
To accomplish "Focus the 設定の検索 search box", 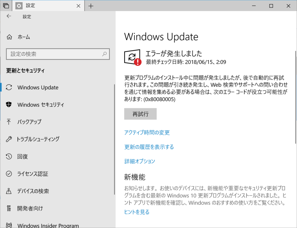I will click(x=58, y=54).
